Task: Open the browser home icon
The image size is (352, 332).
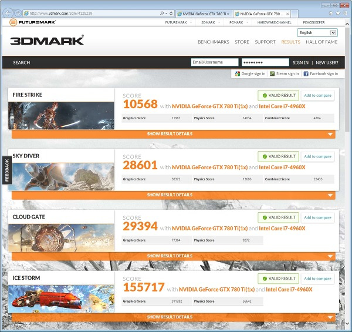Action: tap(331, 13)
